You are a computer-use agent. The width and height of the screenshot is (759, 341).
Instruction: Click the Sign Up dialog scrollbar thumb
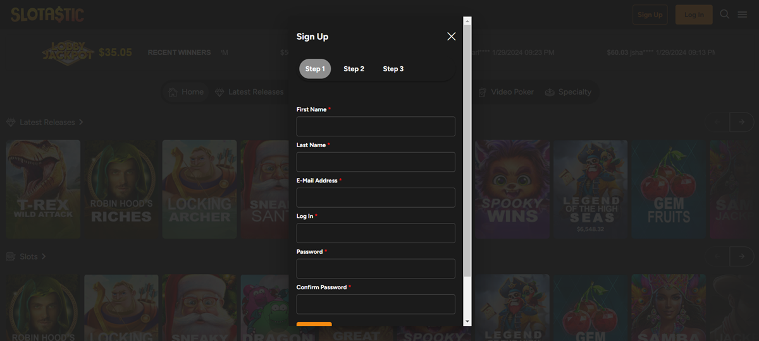(467, 150)
